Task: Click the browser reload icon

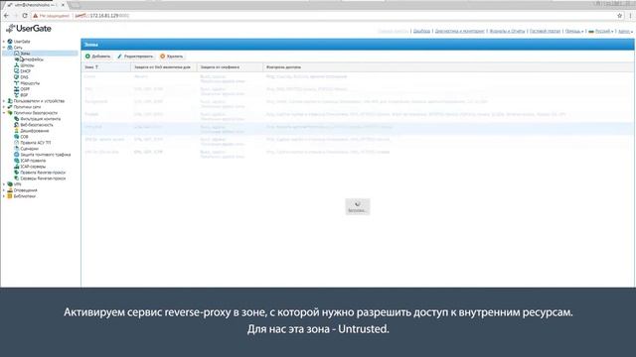Action: (x=25, y=16)
